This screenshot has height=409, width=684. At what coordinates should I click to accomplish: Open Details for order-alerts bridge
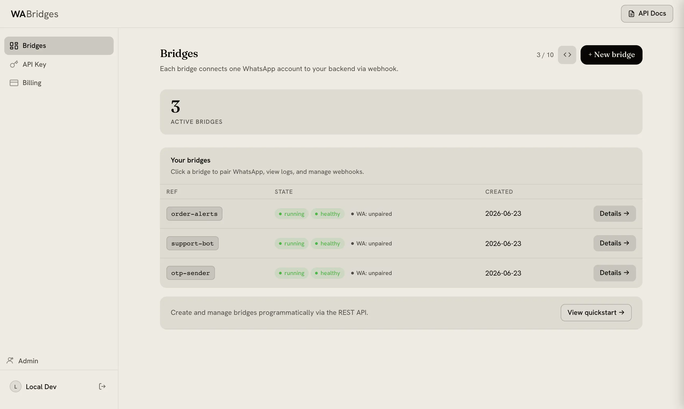(x=615, y=214)
